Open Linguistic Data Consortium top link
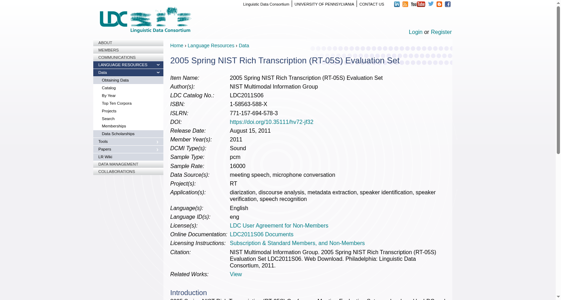The image size is (561, 300). [266, 4]
